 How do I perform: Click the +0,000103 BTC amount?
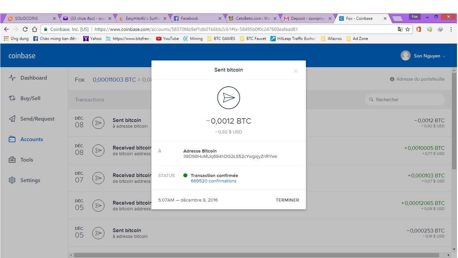[x=426, y=176]
